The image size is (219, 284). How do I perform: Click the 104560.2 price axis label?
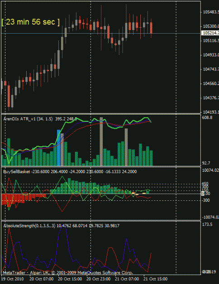click(211, 84)
